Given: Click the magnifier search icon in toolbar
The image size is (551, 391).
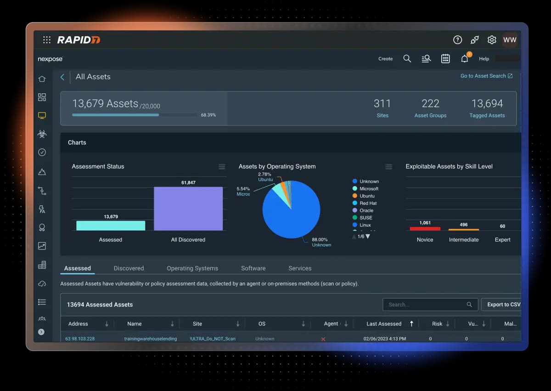Looking at the screenshot, I should 407,58.
